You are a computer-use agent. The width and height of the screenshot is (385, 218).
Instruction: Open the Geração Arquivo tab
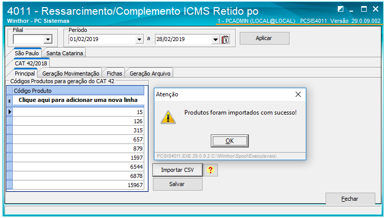click(150, 74)
